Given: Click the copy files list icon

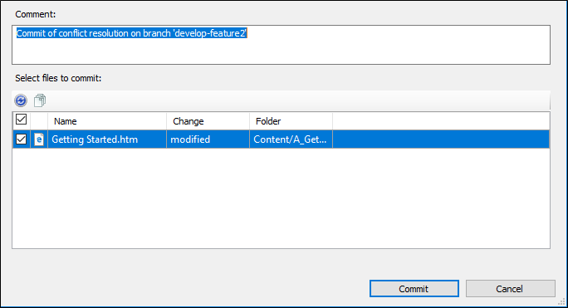Looking at the screenshot, I should [40, 100].
